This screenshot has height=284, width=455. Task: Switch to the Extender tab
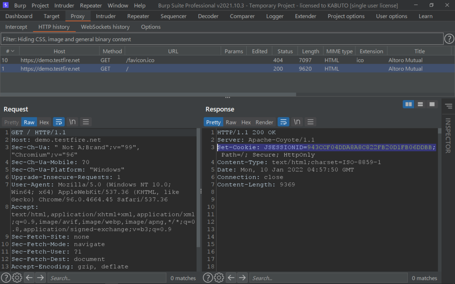pos(306,16)
